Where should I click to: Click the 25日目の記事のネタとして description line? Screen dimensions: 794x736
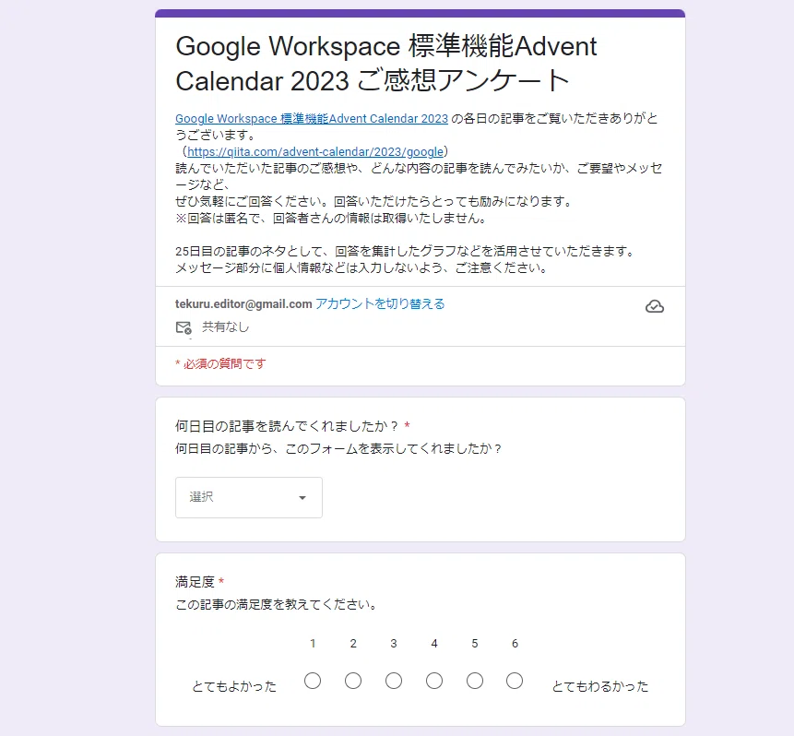coord(405,251)
